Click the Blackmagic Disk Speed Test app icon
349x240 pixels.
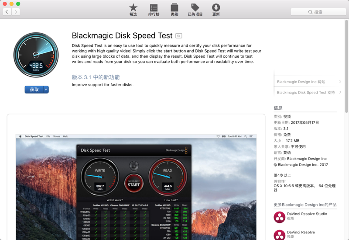pyautogui.click(x=36, y=55)
